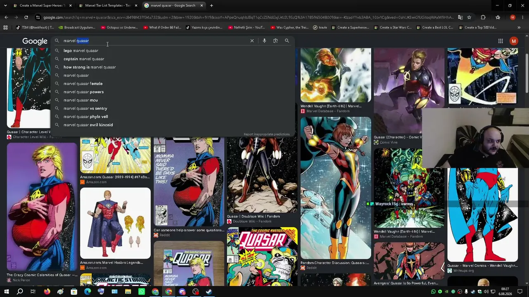
Task: Open 'Can someone help answer some questions...' Reddit link
Action: click(x=189, y=230)
